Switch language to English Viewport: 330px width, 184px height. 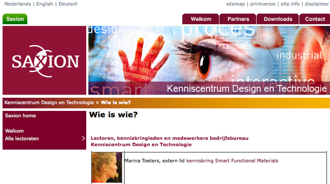pos(45,4)
